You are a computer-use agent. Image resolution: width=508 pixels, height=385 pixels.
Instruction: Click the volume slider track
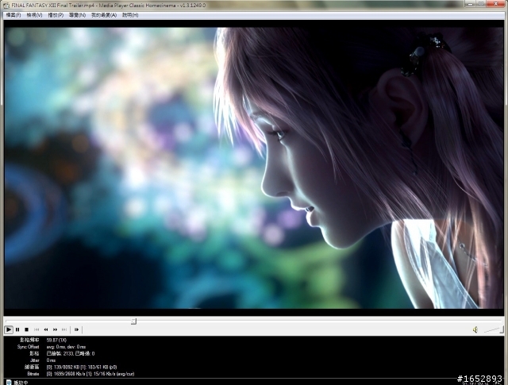click(494, 330)
